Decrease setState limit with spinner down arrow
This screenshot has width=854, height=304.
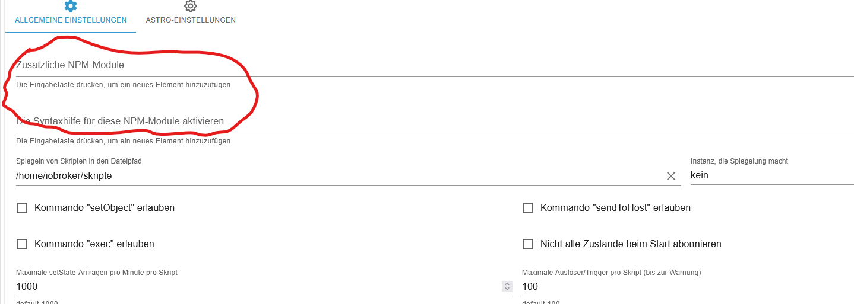click(x=507, y=289)
